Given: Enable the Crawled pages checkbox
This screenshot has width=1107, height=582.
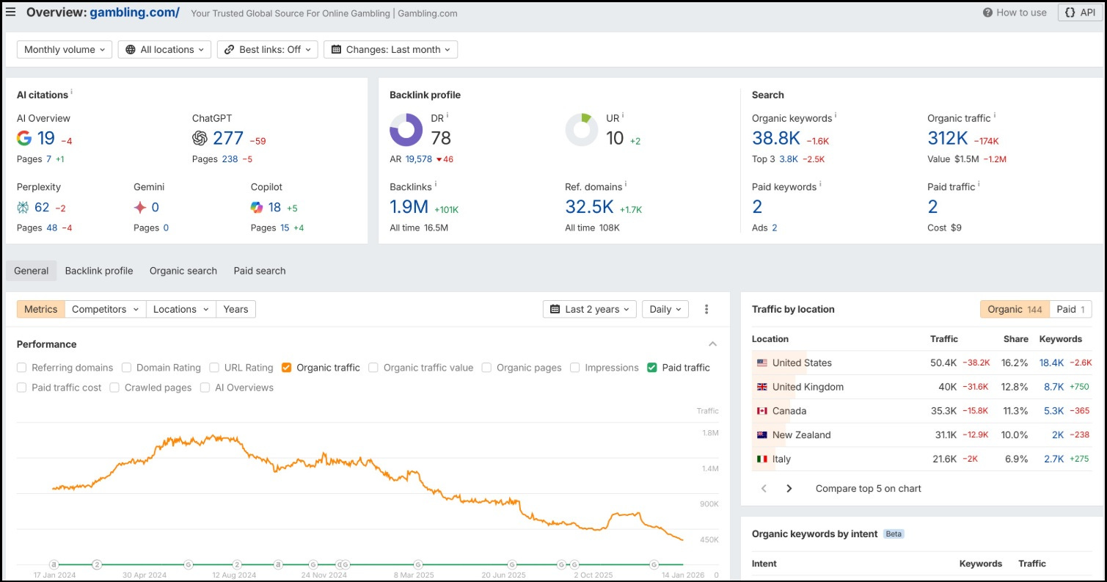Looking at the screenshot, I should (x=114, y=388).
